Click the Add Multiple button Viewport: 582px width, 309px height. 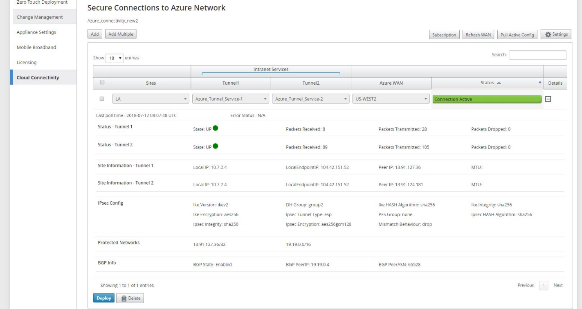[x=121, y=34]
